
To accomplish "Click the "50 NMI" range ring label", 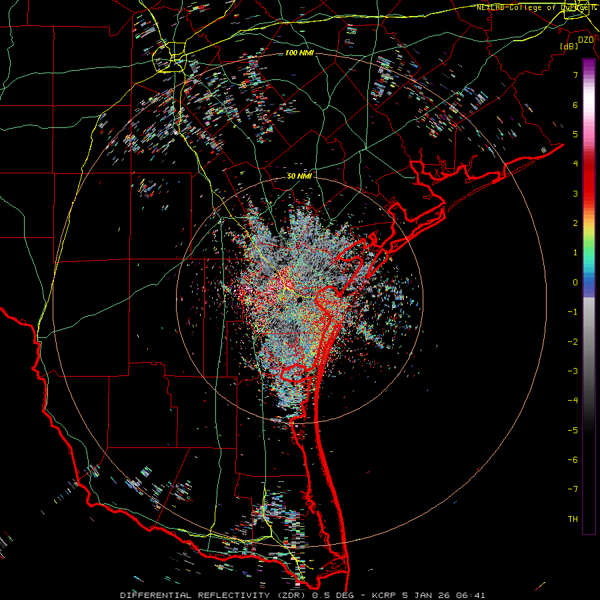I will coord(299,176).
